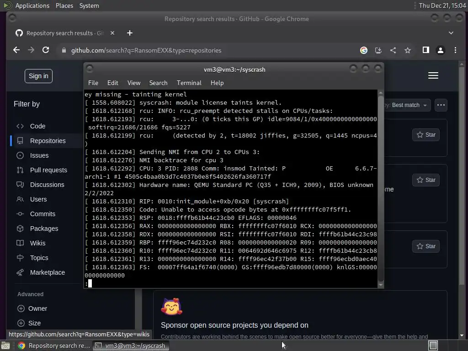
Task: Filter results by Discussions
Action: (47, 185)
